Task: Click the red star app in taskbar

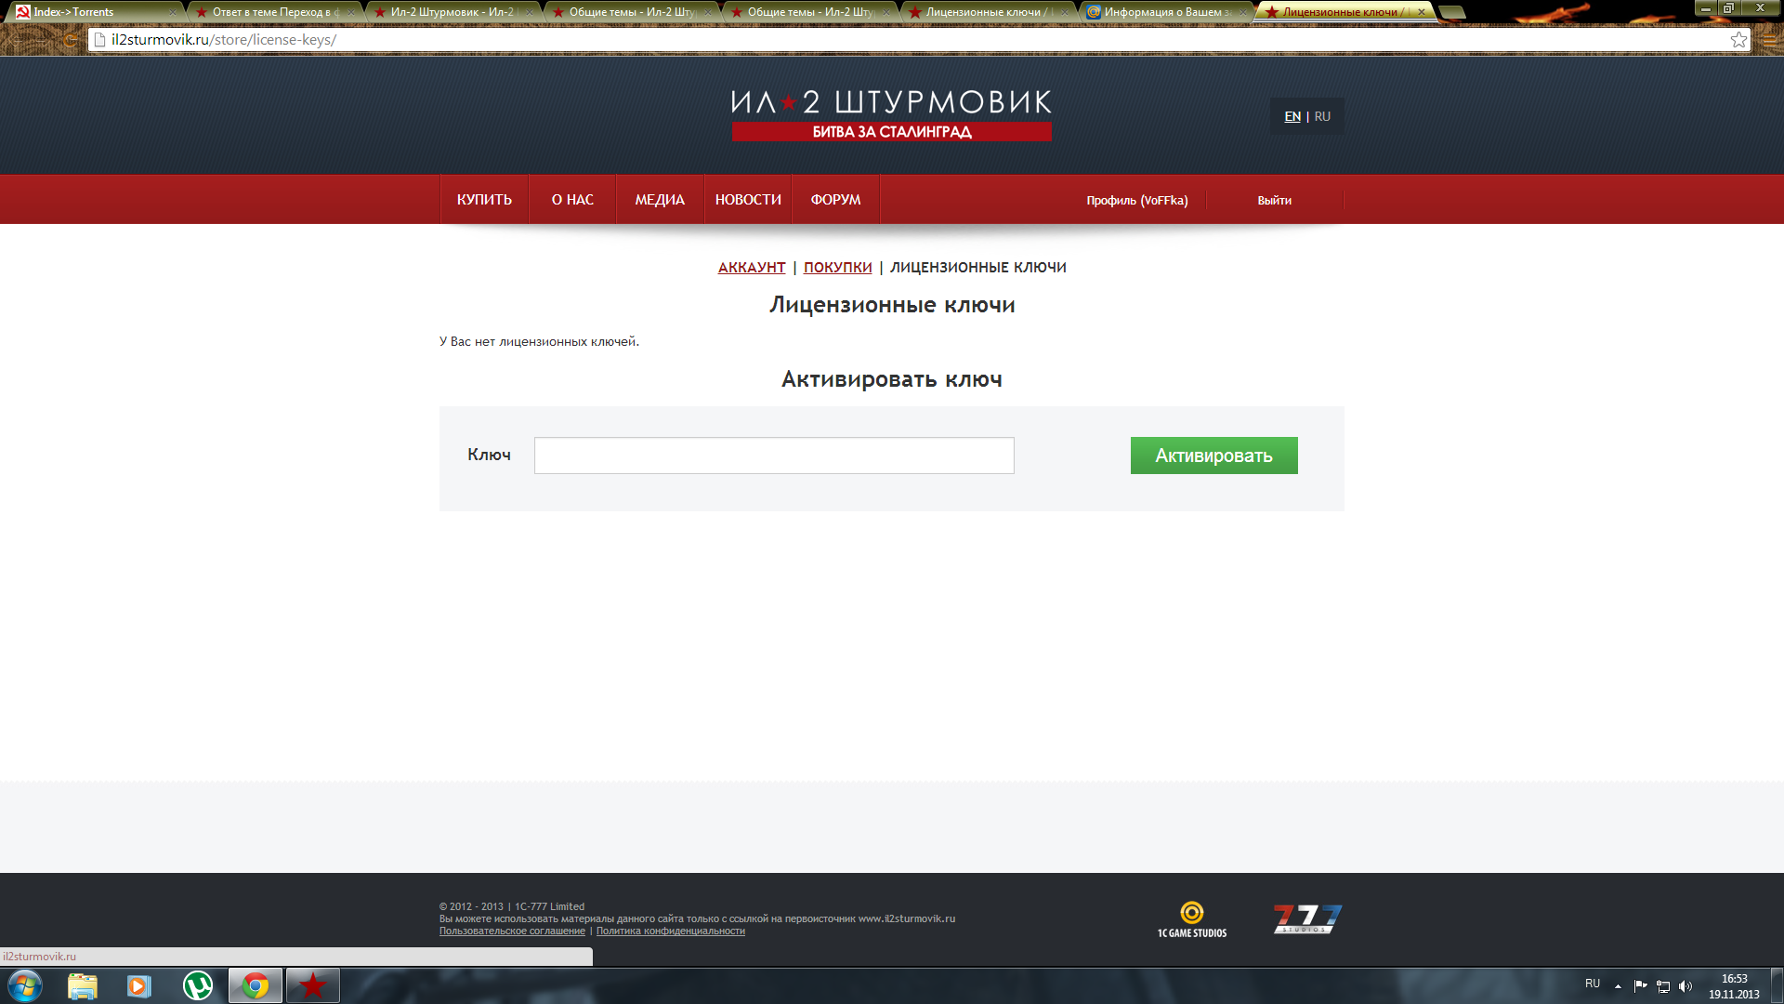Action: [312, 985]
